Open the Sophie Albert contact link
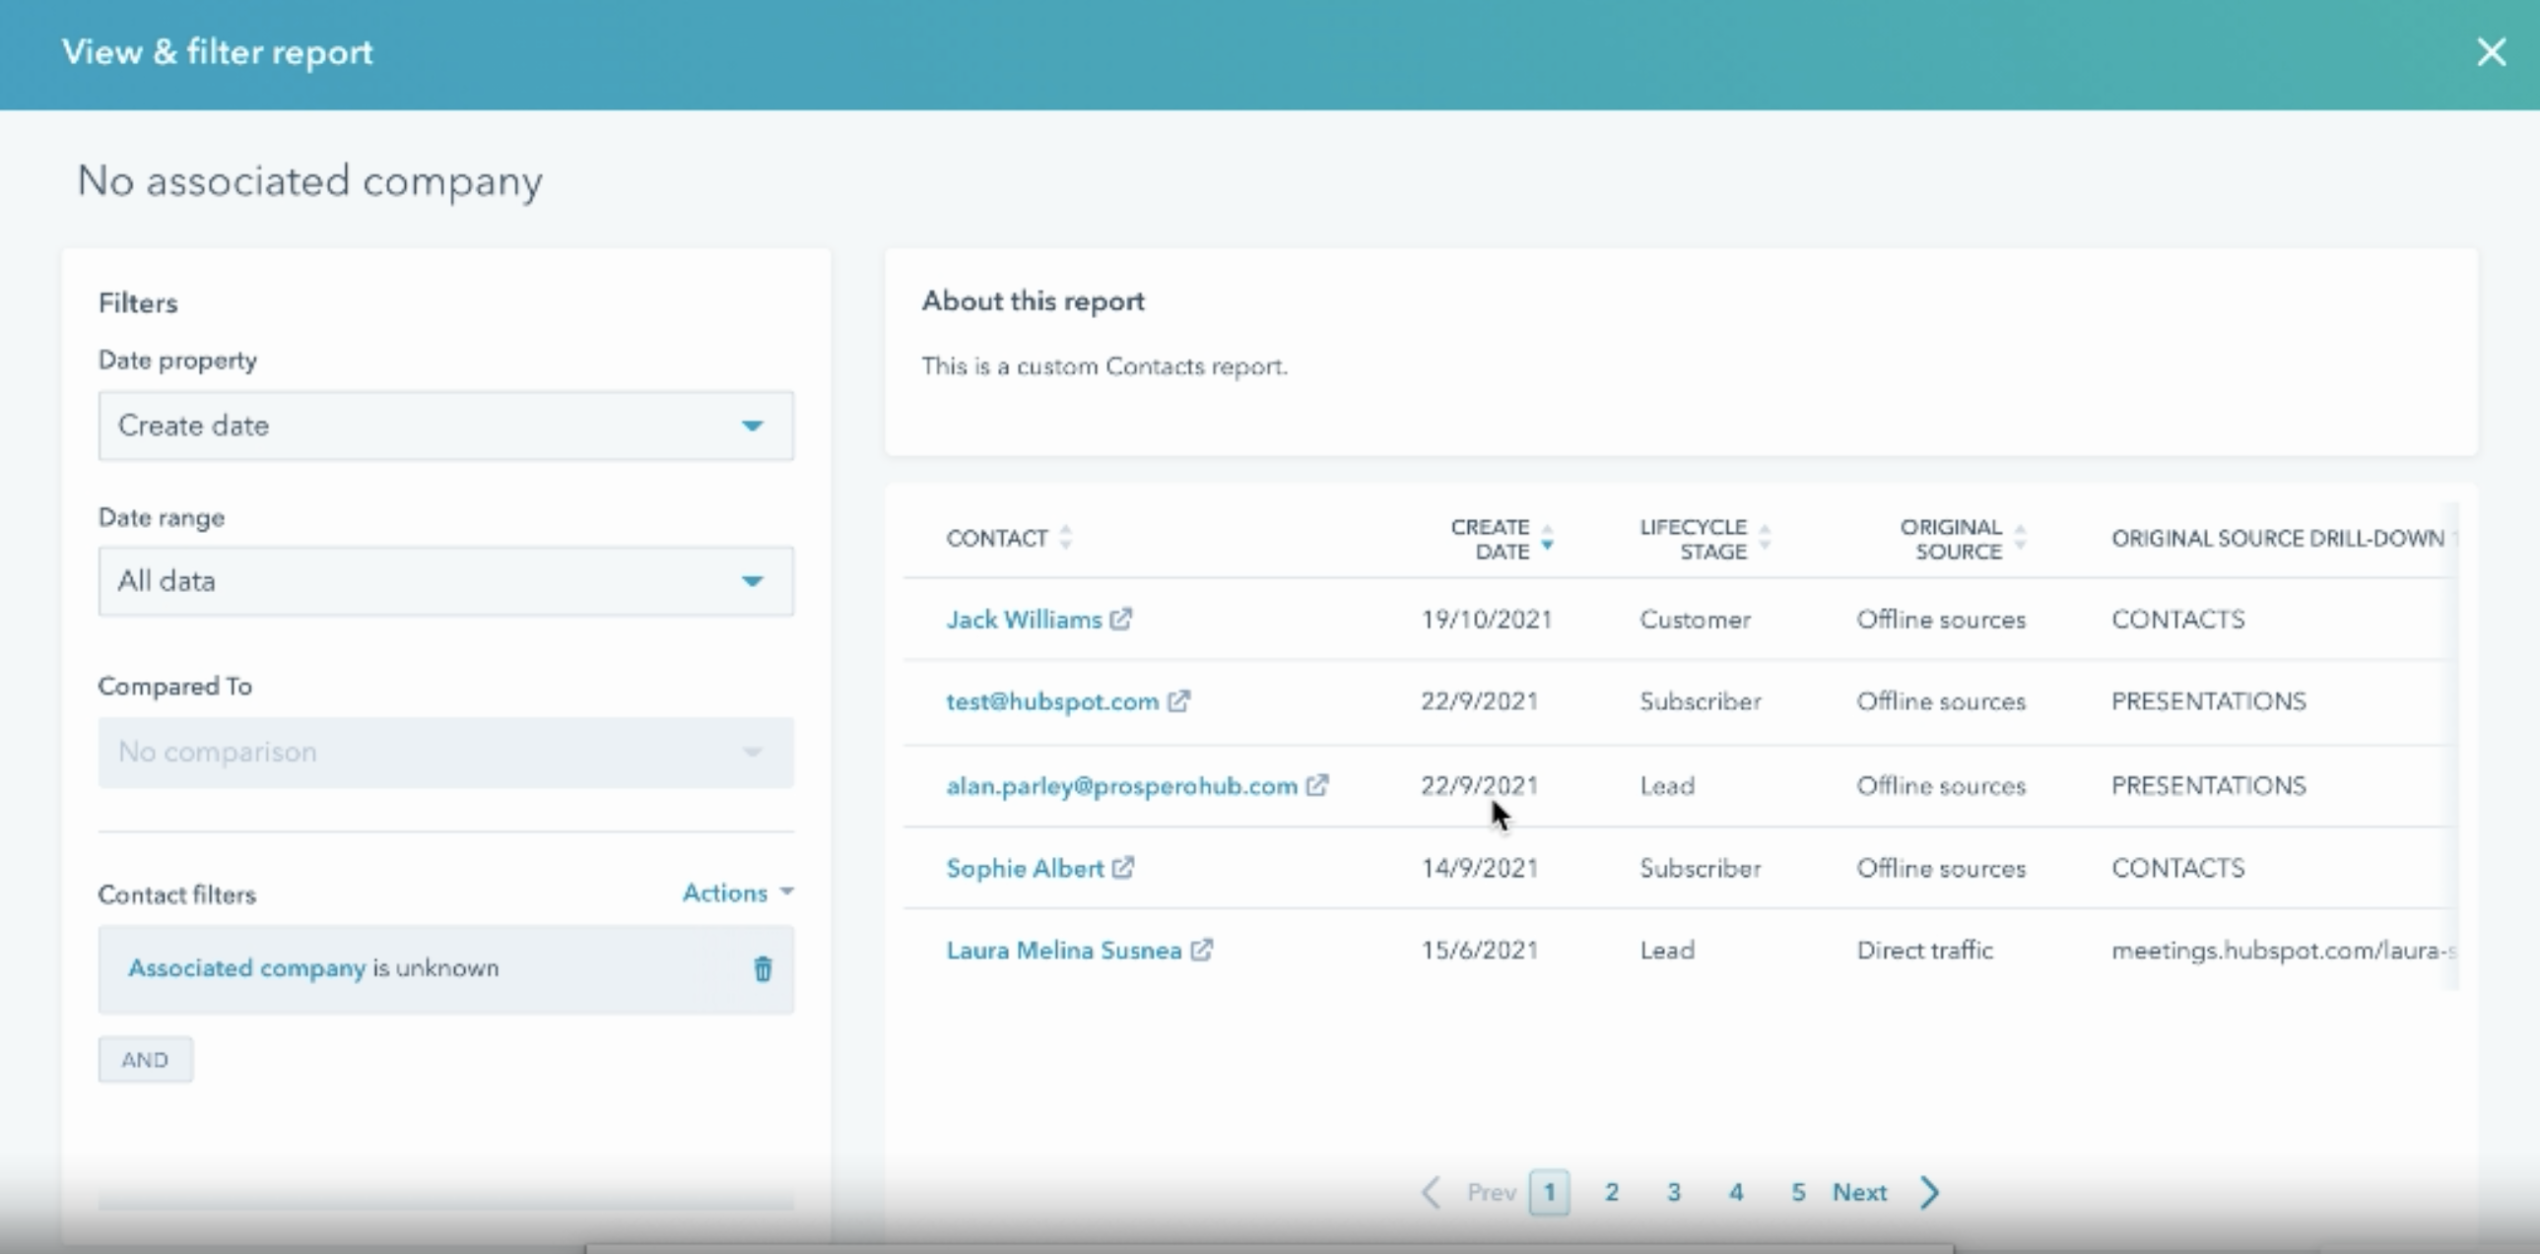 (1025, 868)
